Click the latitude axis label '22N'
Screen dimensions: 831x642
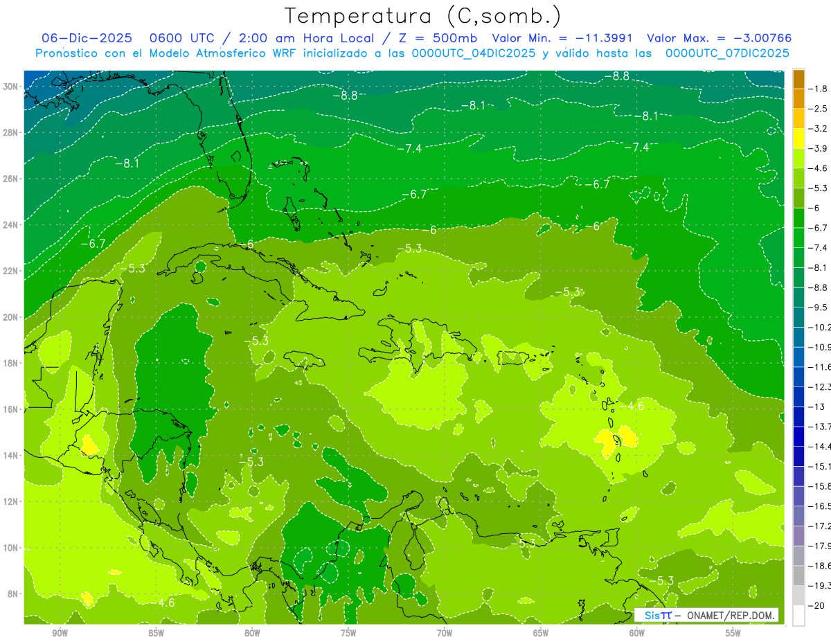point(11,271)
